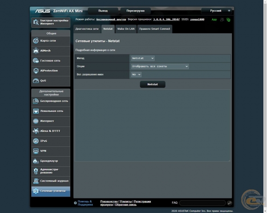Image resolution: width=267 pixels, height=213 pixels.
Task: Click the FAQ search magnifier icon
Action: [x=229, y=203]
